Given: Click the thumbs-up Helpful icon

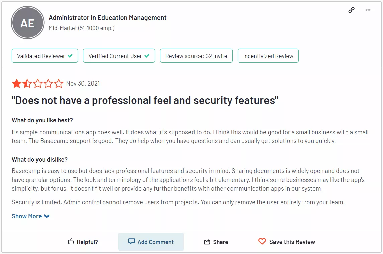Looking at the screenshot, I should click(x=71, y=242).
